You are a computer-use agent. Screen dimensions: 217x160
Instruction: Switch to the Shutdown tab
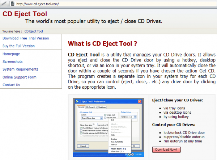(102, 108)
